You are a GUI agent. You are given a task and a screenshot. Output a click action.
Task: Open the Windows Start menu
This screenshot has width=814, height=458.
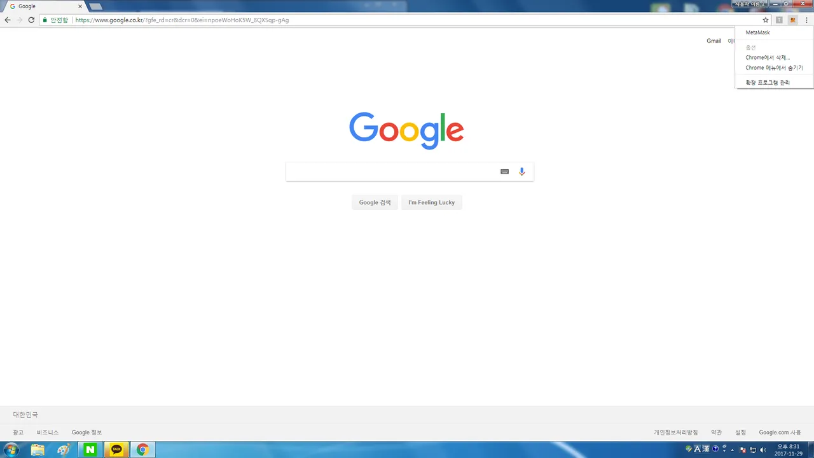[x=11, y=450]
